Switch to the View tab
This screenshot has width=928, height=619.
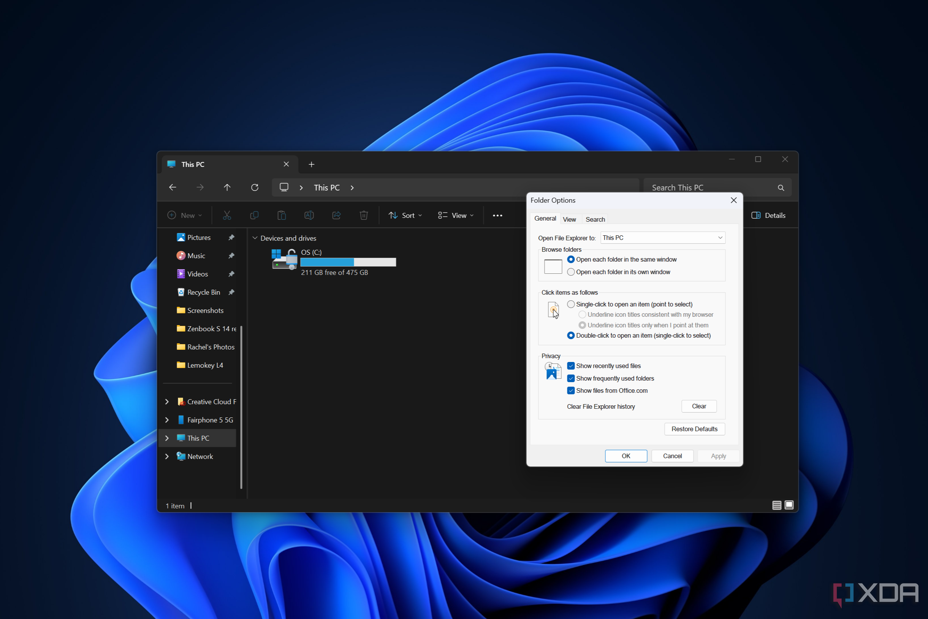coord(569,219)
